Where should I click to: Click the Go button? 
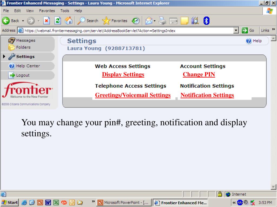[x=248, y=30]
